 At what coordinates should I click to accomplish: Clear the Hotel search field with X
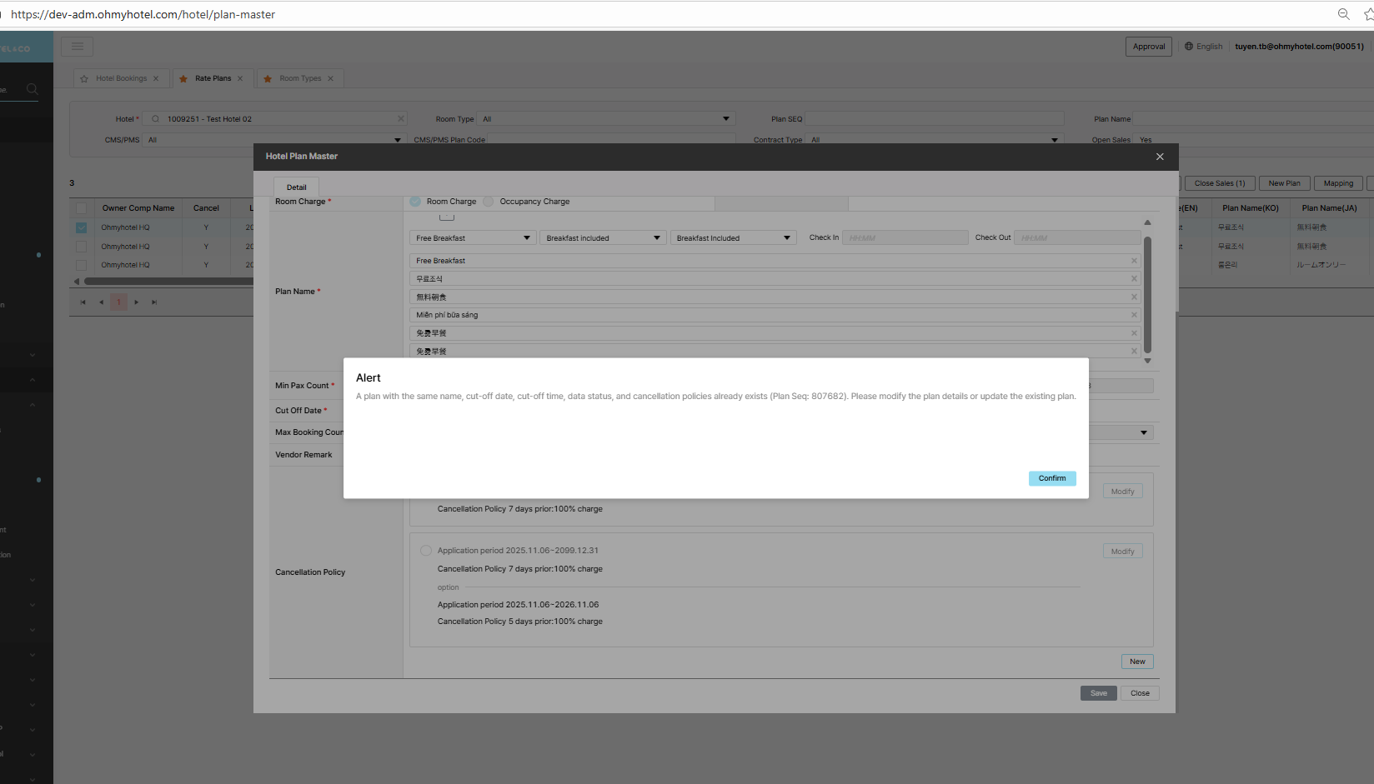tap(400, 119)
